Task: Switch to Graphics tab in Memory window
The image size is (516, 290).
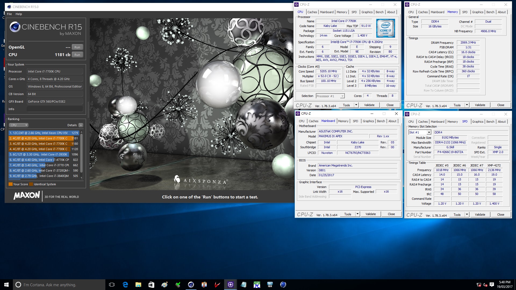Action: click(478, 12)
